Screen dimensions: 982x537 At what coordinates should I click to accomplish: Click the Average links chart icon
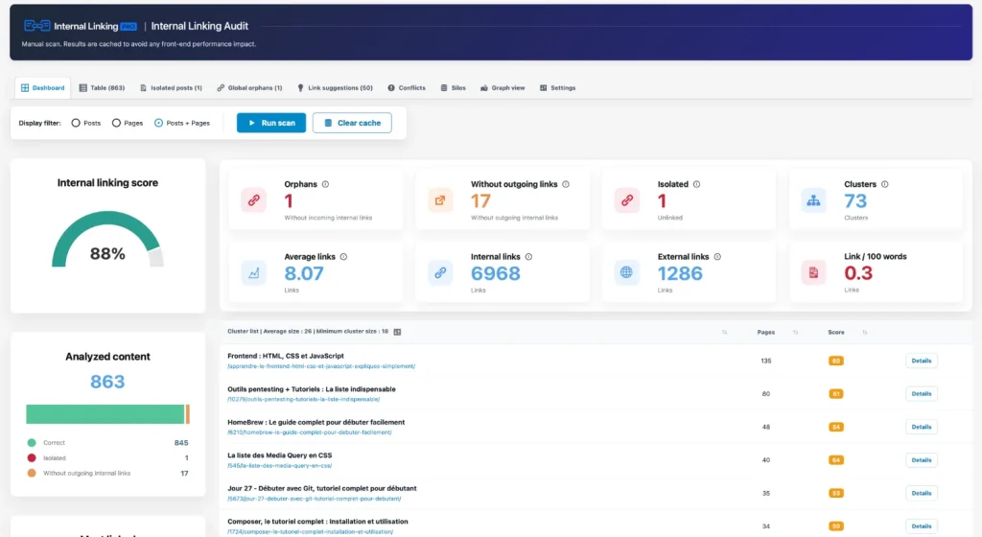point(253,273)
